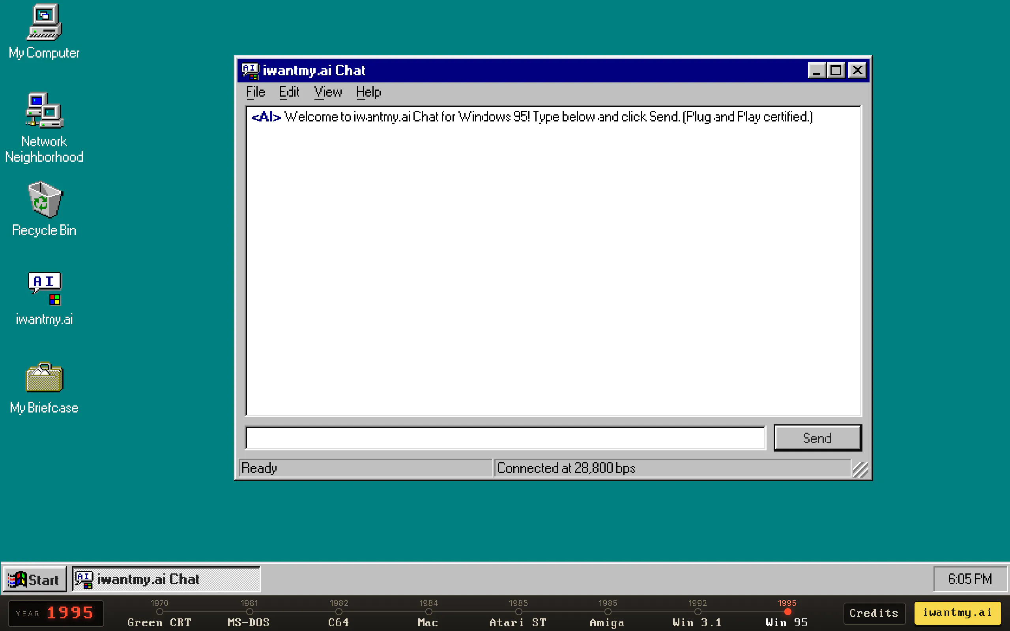This screenshot has height=631, width=1010.
Task: Open the My Computer desktop icon
Action: pos(44,31)
